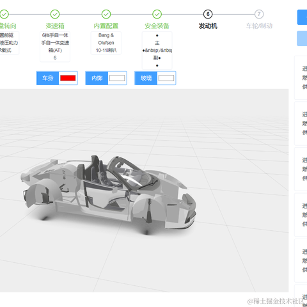The image size is (307, 307).
Task: Go to the 车轮/制动 step
Action: coord(259,26)
